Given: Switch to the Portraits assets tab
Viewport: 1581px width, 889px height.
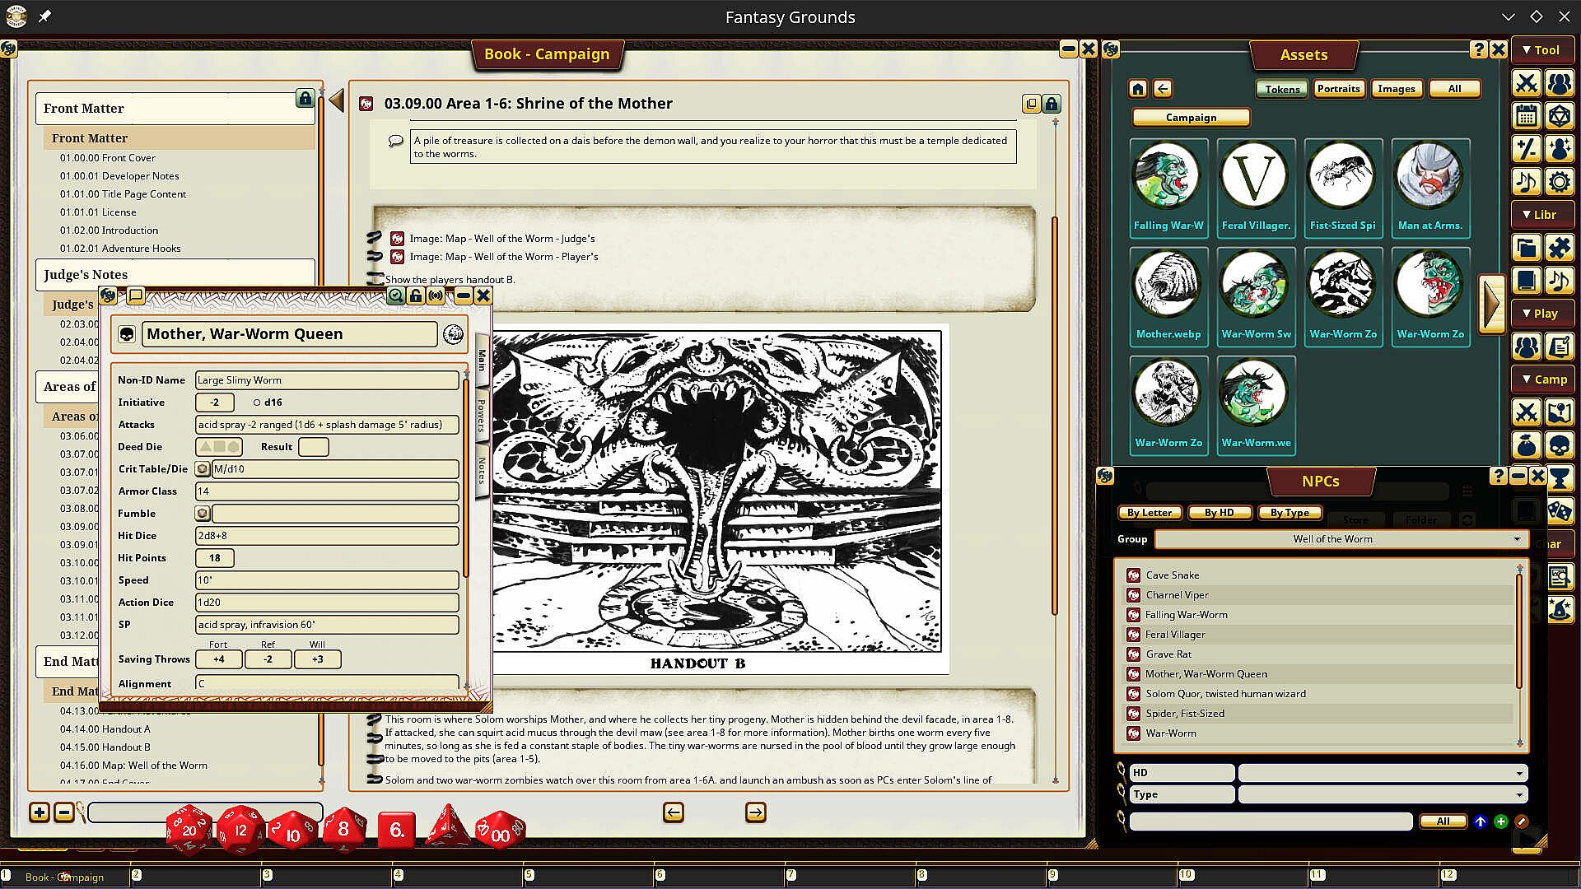Looking at the screenshot, I should pos(1338,89).
